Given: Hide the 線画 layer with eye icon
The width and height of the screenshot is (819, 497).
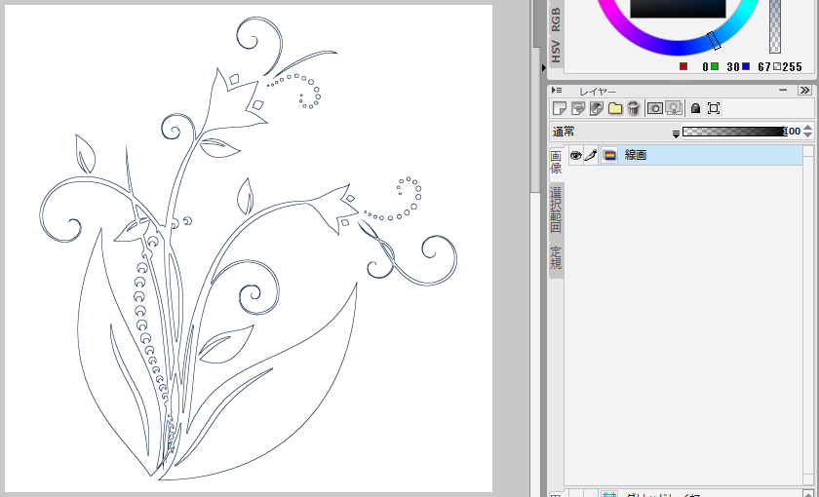Looking at the screenshot, I should [x=575, y=155].
